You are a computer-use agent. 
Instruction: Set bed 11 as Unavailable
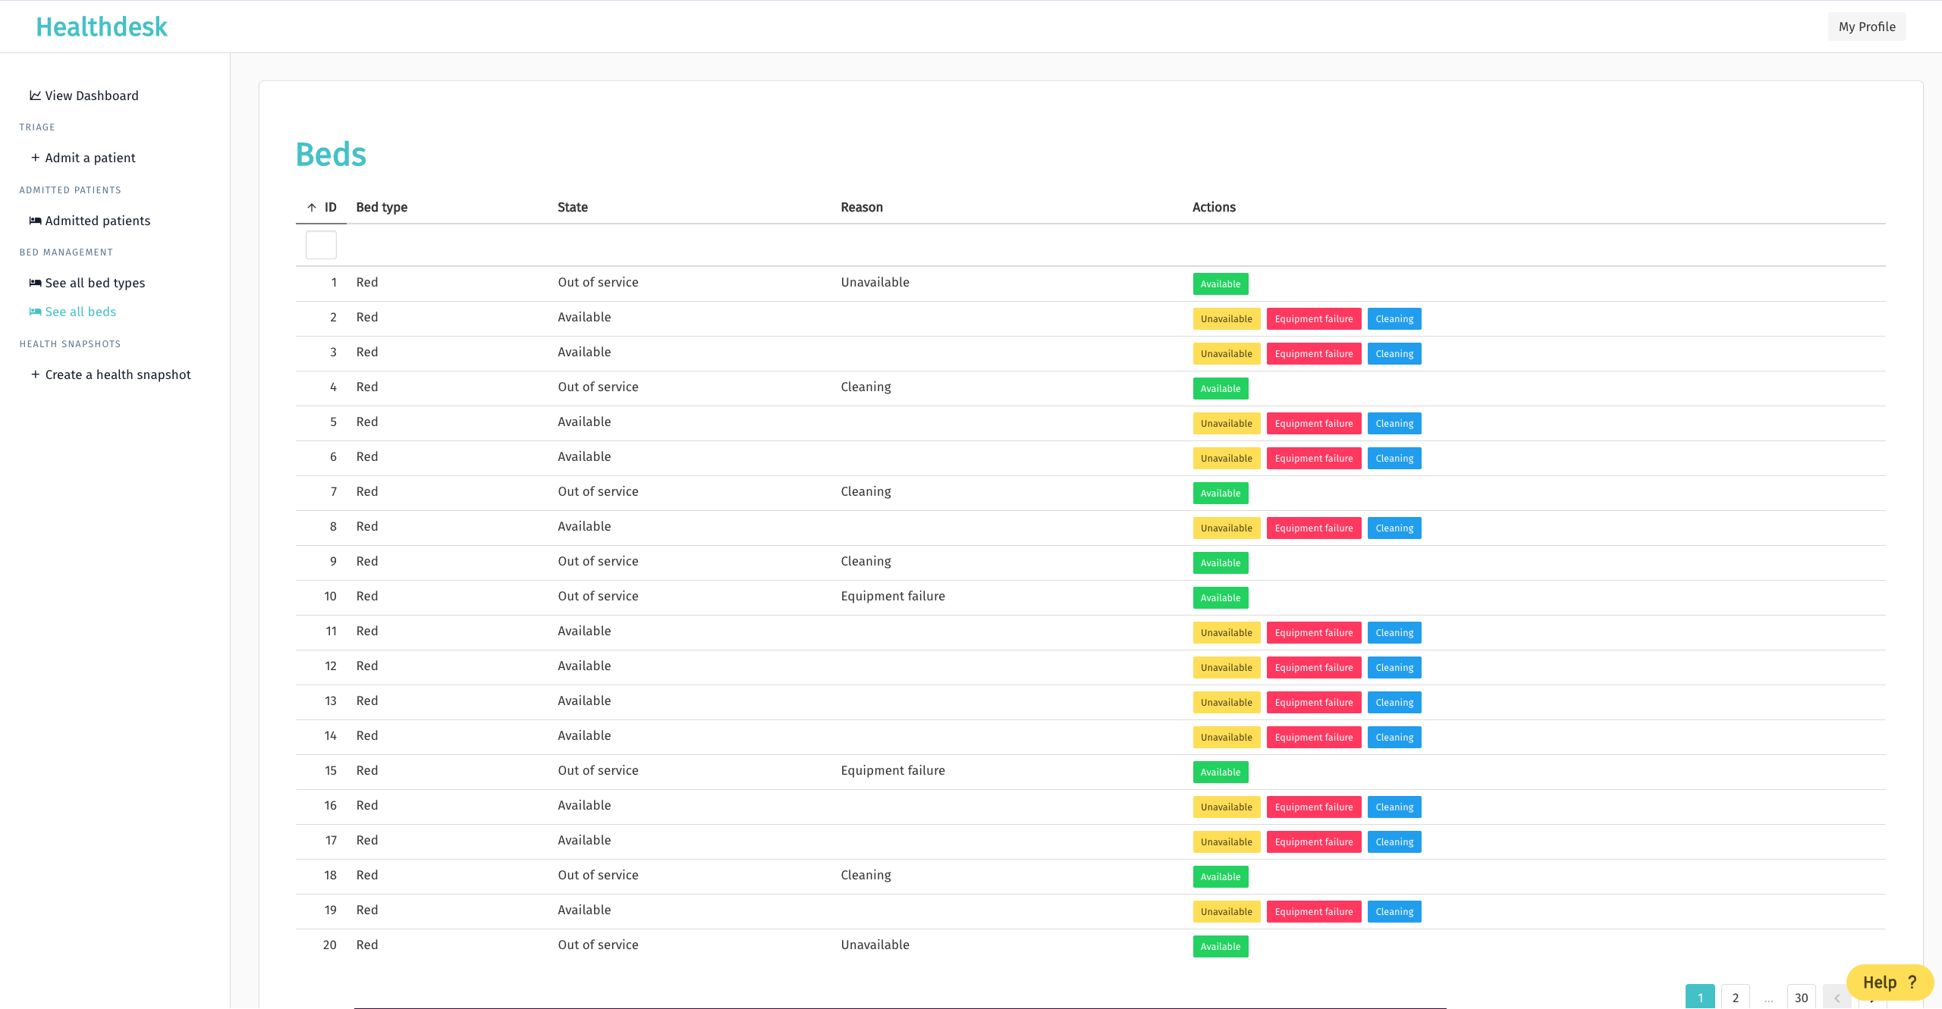1226,633
